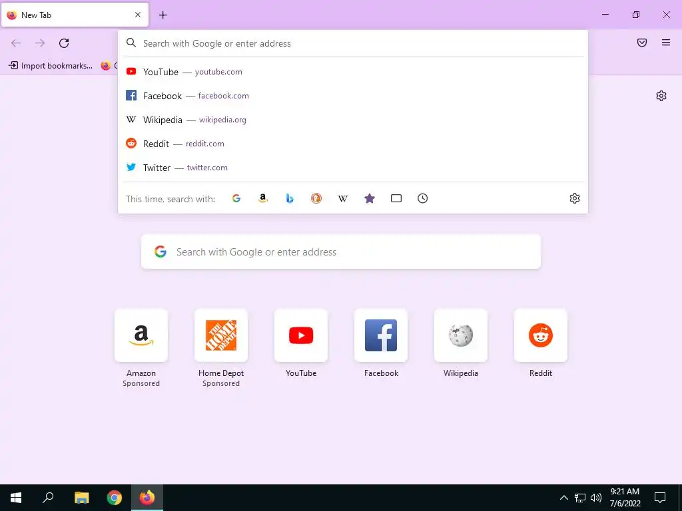Select Reddit suggestion reddit.com

tap(353, 144)
